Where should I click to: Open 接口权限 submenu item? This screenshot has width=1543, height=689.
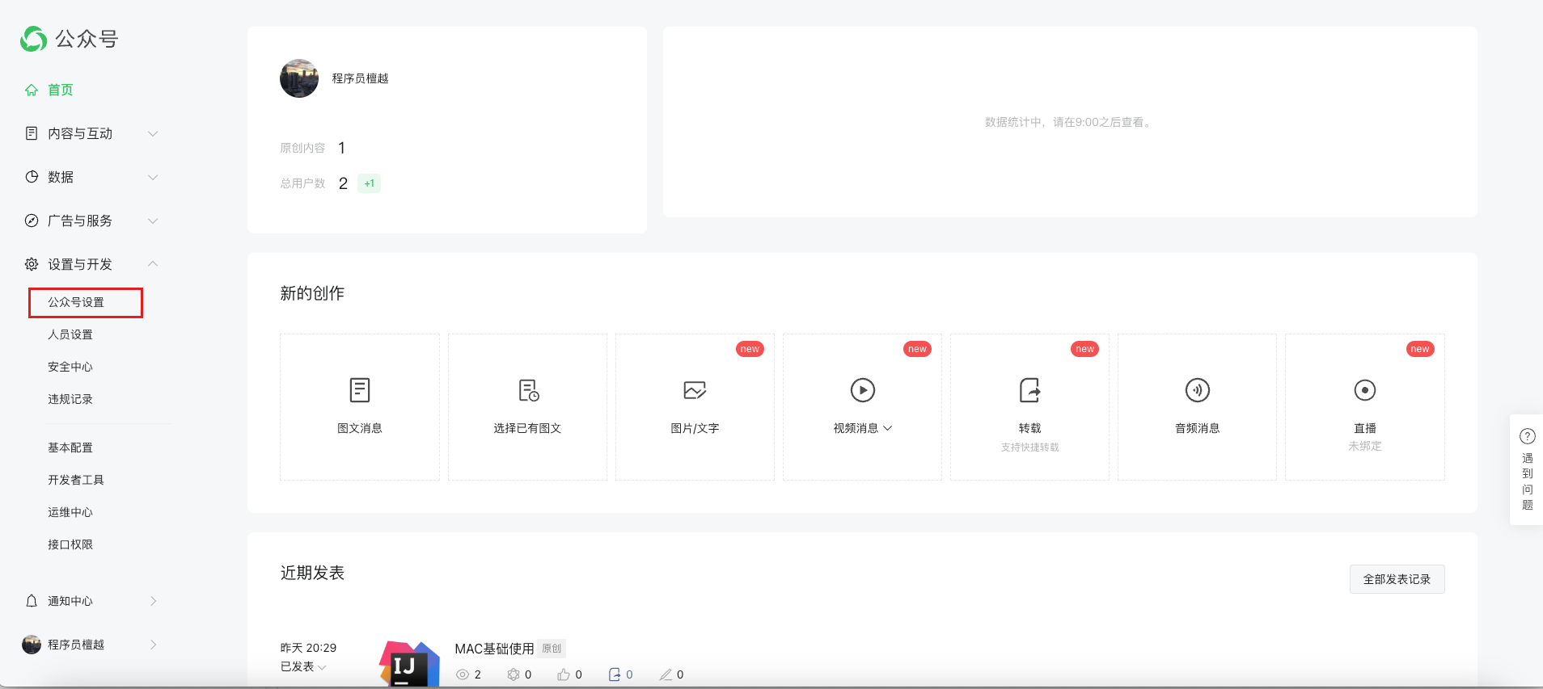click(70, 544)
